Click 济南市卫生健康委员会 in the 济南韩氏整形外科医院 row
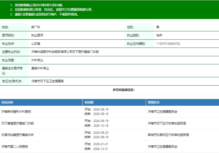 163,112
